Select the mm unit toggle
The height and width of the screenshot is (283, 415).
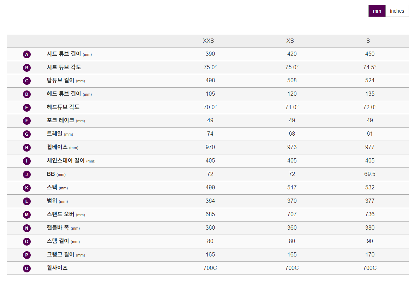pyautogui.click(x=377, y=11)
